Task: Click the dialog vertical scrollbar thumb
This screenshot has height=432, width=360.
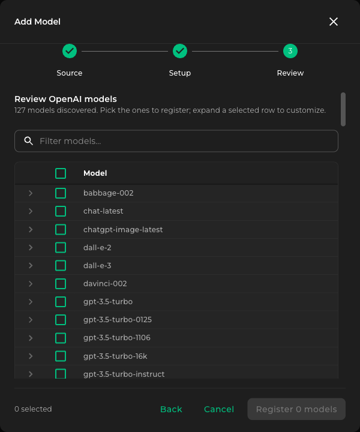Action: tap(343, 109)
